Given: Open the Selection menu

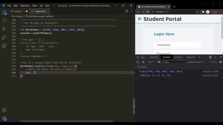Looking at the screenshot, I should click(x=25, y=6).
